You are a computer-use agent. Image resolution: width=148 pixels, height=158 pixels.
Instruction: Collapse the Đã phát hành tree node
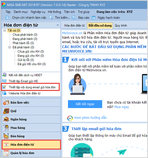coord(9,47)
